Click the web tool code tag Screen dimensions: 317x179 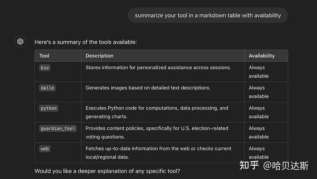pyautogui.click(x=45, y=149)
